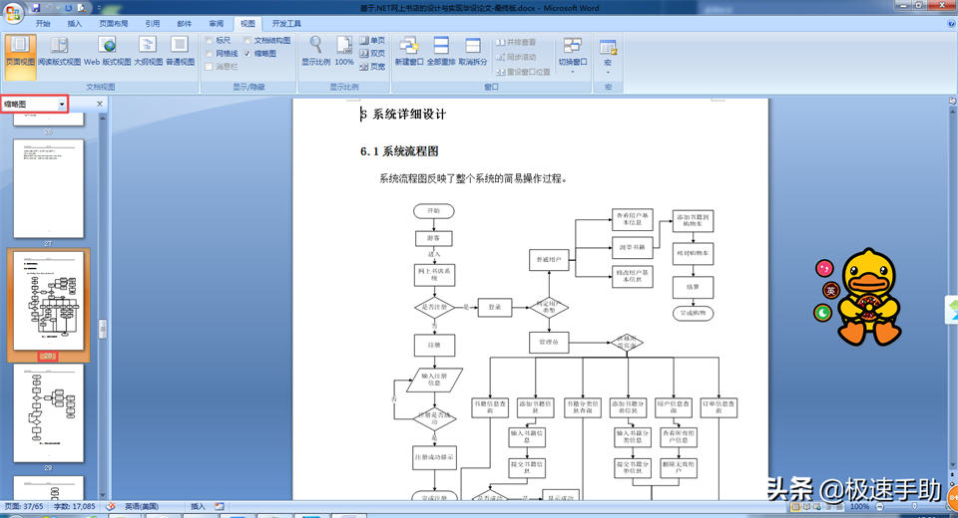This screenshot has width=958, height=518.
Task: Open the 插入 (Insert) ribbon tab
Action: 75,23
